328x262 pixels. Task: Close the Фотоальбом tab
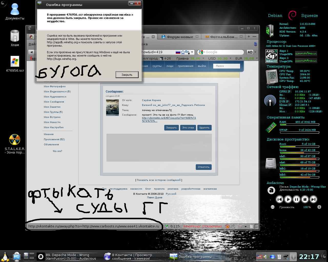(241, 37)
